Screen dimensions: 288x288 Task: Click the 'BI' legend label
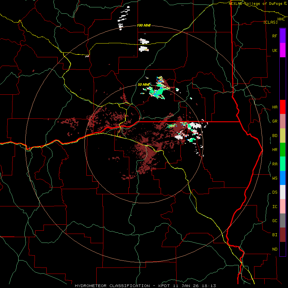tap(275, 235)
